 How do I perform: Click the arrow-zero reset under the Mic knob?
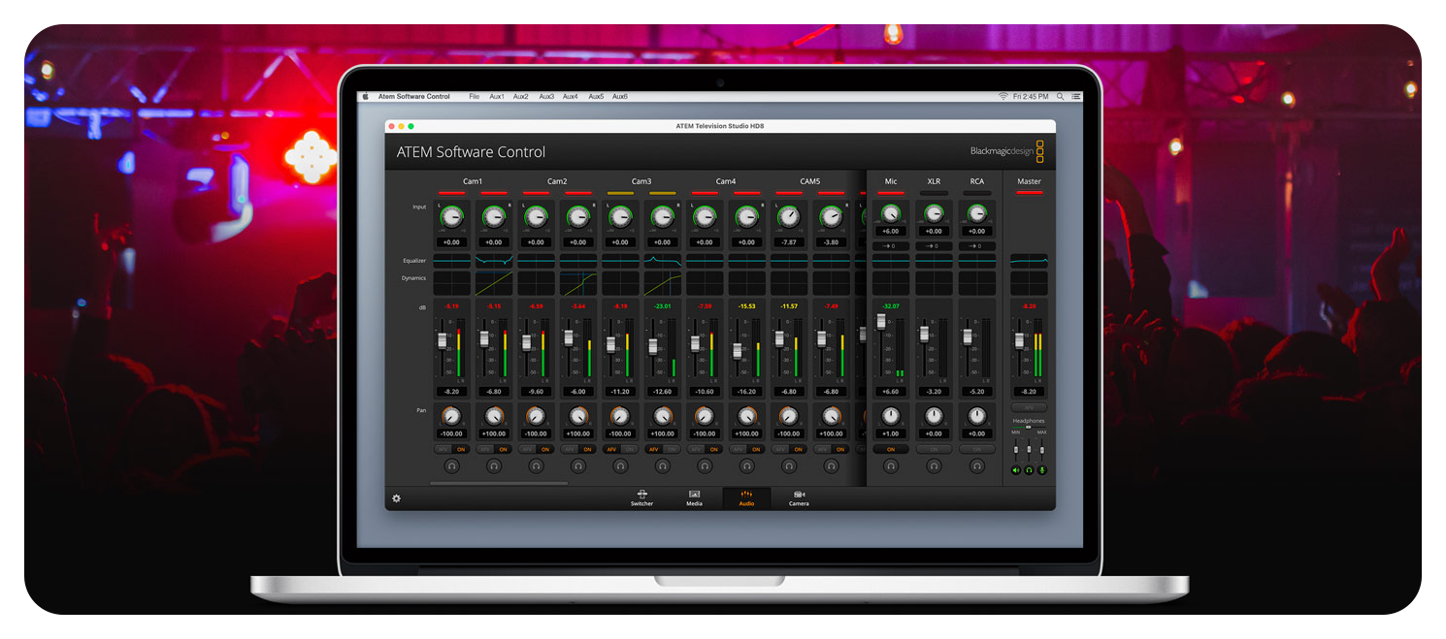[x=891, y=245]
